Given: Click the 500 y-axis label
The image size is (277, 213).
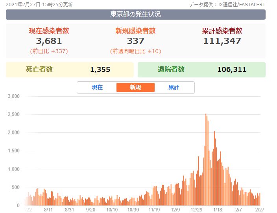Looking at the screenshot, I should coord(16,187).
